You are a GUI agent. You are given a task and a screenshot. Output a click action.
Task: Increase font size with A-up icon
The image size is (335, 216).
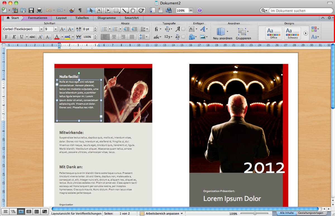pos(63,29)
